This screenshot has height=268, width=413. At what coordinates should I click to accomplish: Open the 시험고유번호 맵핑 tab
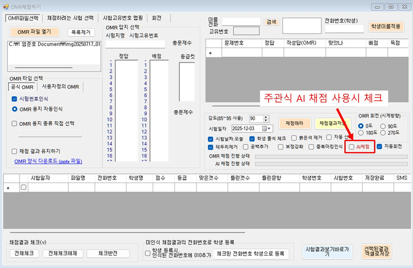[x=122, y=18]
